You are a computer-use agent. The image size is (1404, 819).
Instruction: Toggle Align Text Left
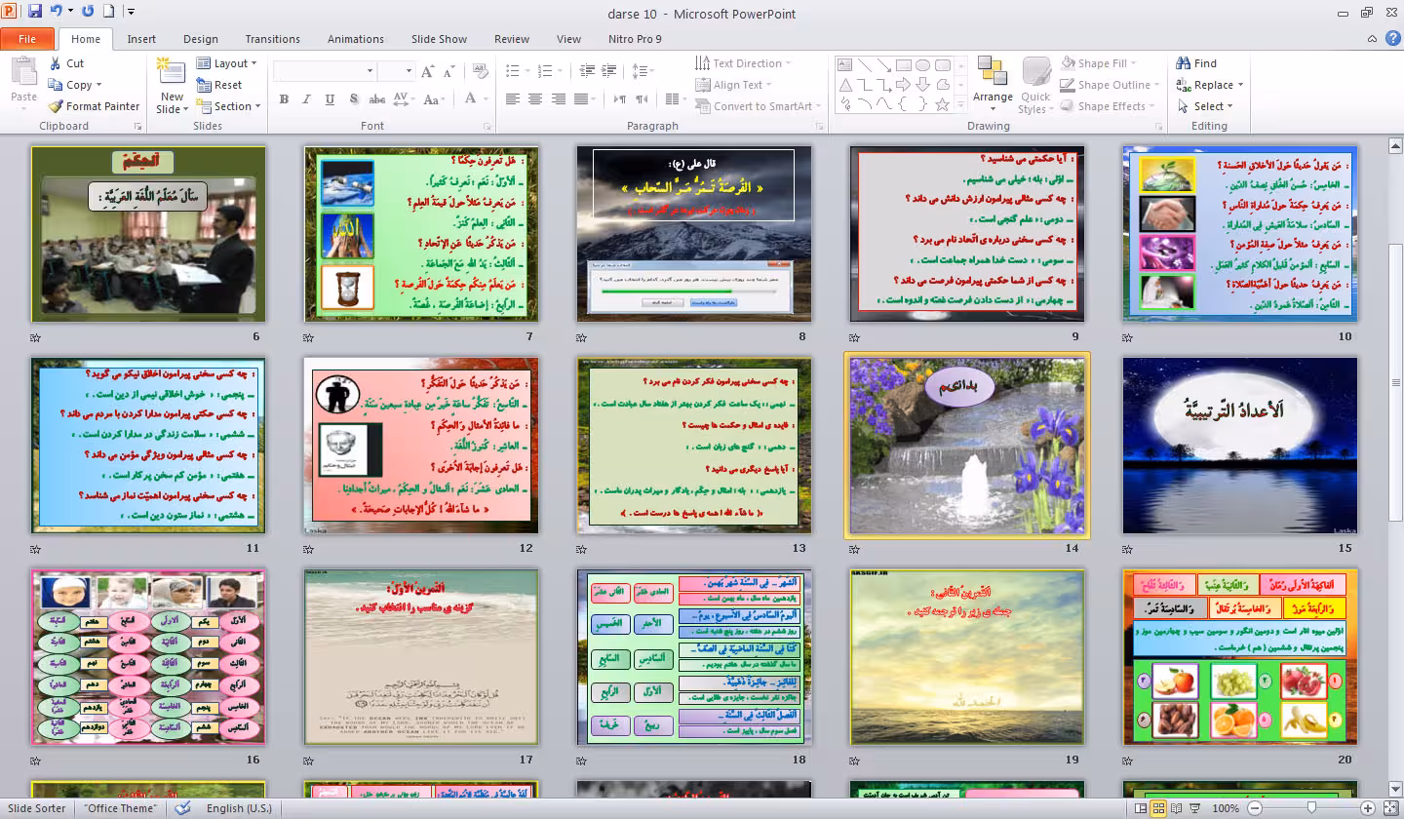pos(512,99)
